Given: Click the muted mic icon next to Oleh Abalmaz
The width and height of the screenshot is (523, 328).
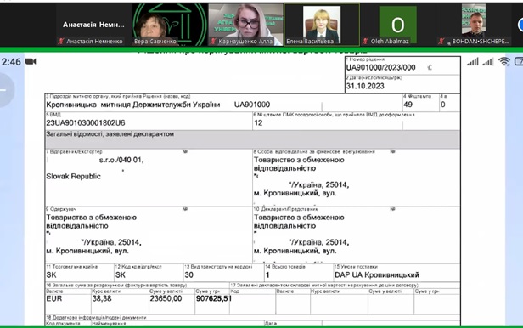Looking at the screenshot, I should (365, 42).
